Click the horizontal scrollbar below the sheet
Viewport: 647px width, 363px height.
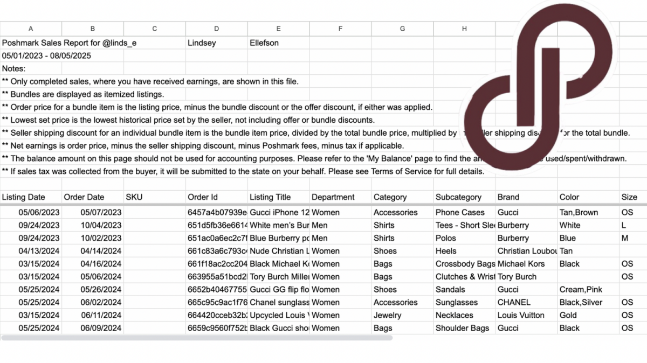click(197, 338)
